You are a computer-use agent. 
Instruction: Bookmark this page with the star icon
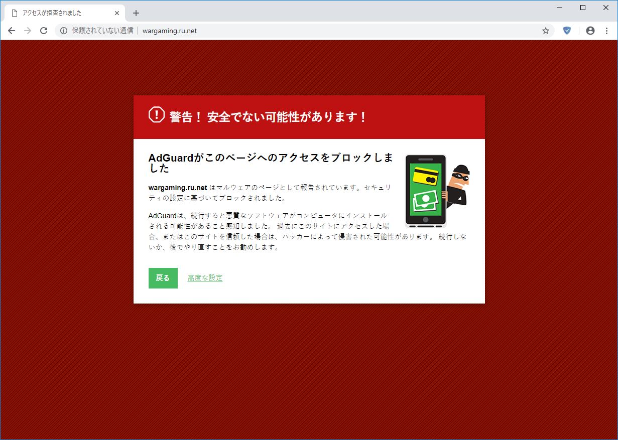coord(546,31)
